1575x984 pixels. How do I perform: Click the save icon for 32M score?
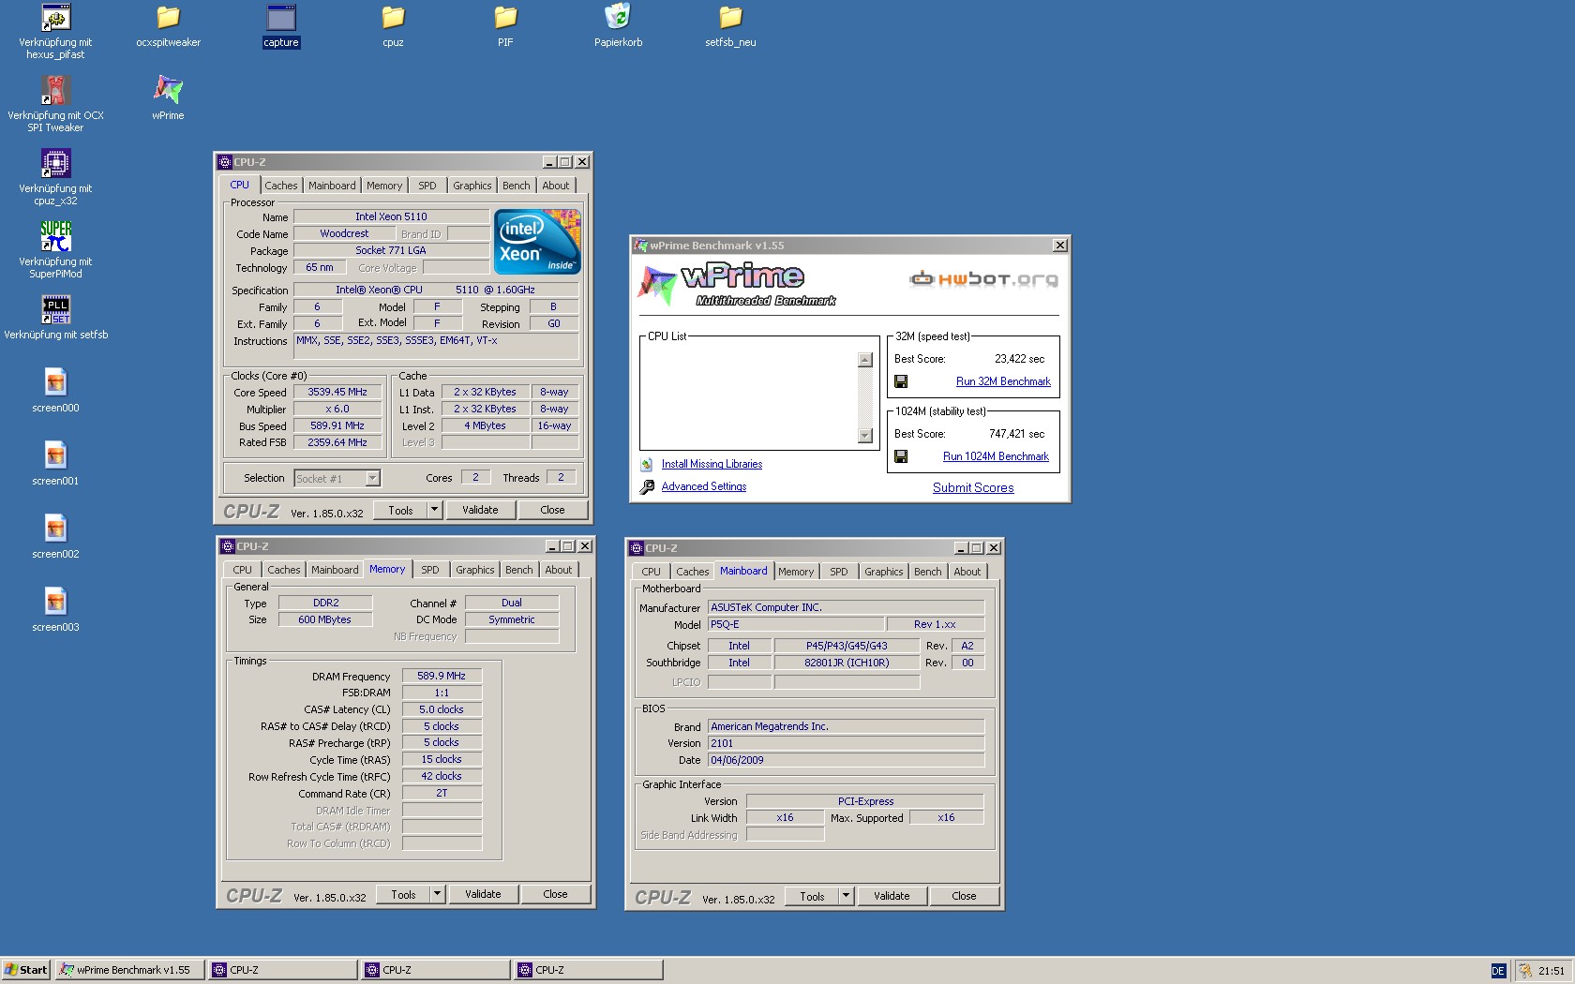pyautogui.click(x=901, y=381)
